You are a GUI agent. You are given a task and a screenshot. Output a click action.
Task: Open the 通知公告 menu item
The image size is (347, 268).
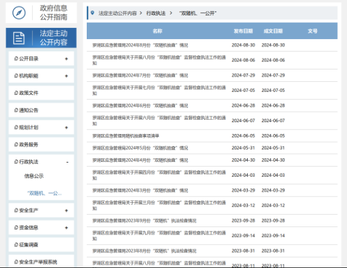pos(41,110)
